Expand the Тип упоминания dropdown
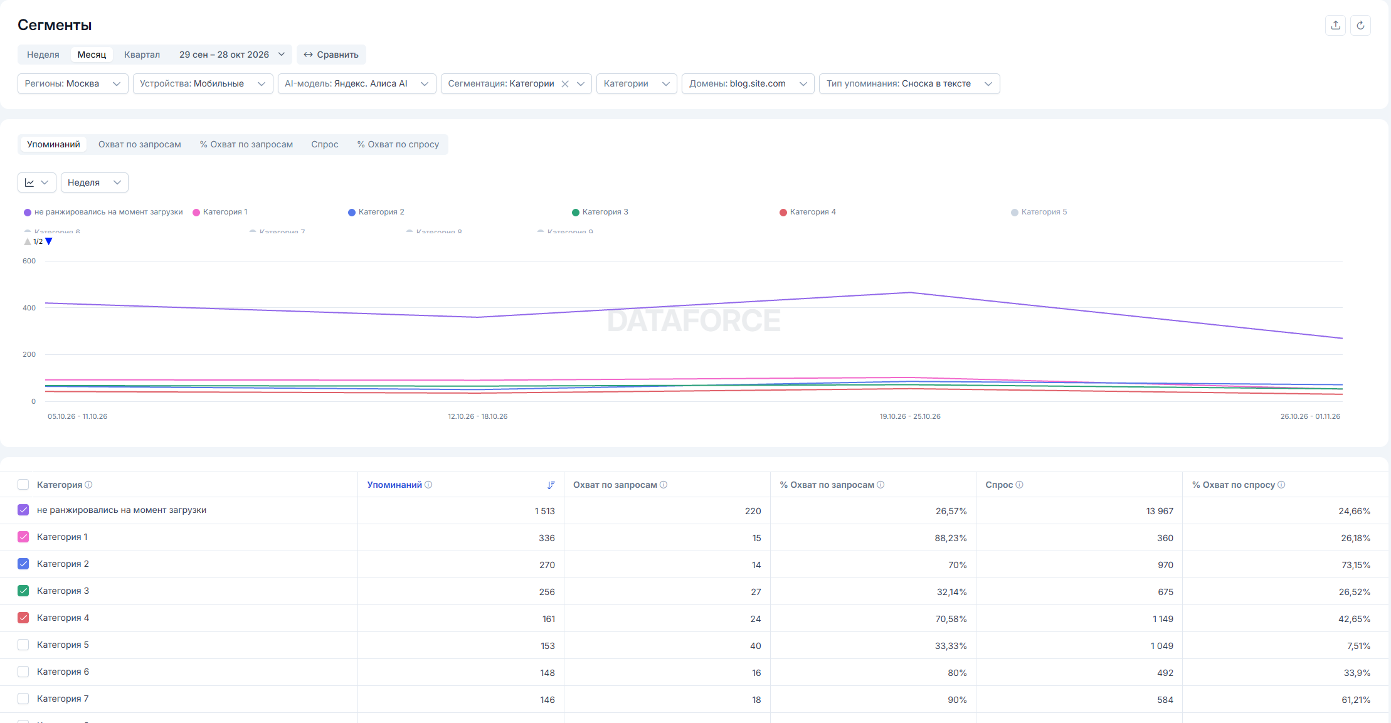1391x723 pixels. pos(909,84)
